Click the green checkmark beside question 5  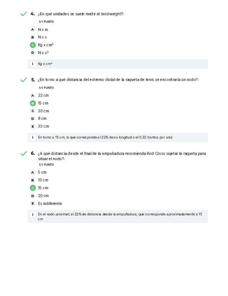(23, 80)
